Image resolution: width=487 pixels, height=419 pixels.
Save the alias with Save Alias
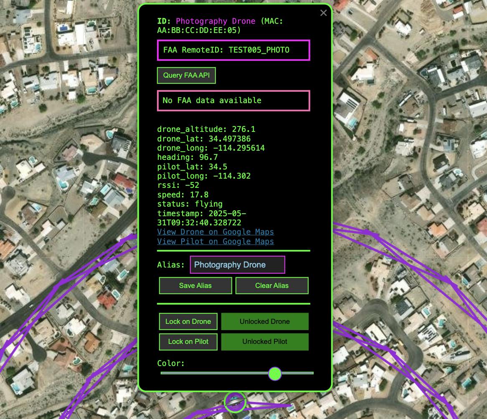point(195,286)
